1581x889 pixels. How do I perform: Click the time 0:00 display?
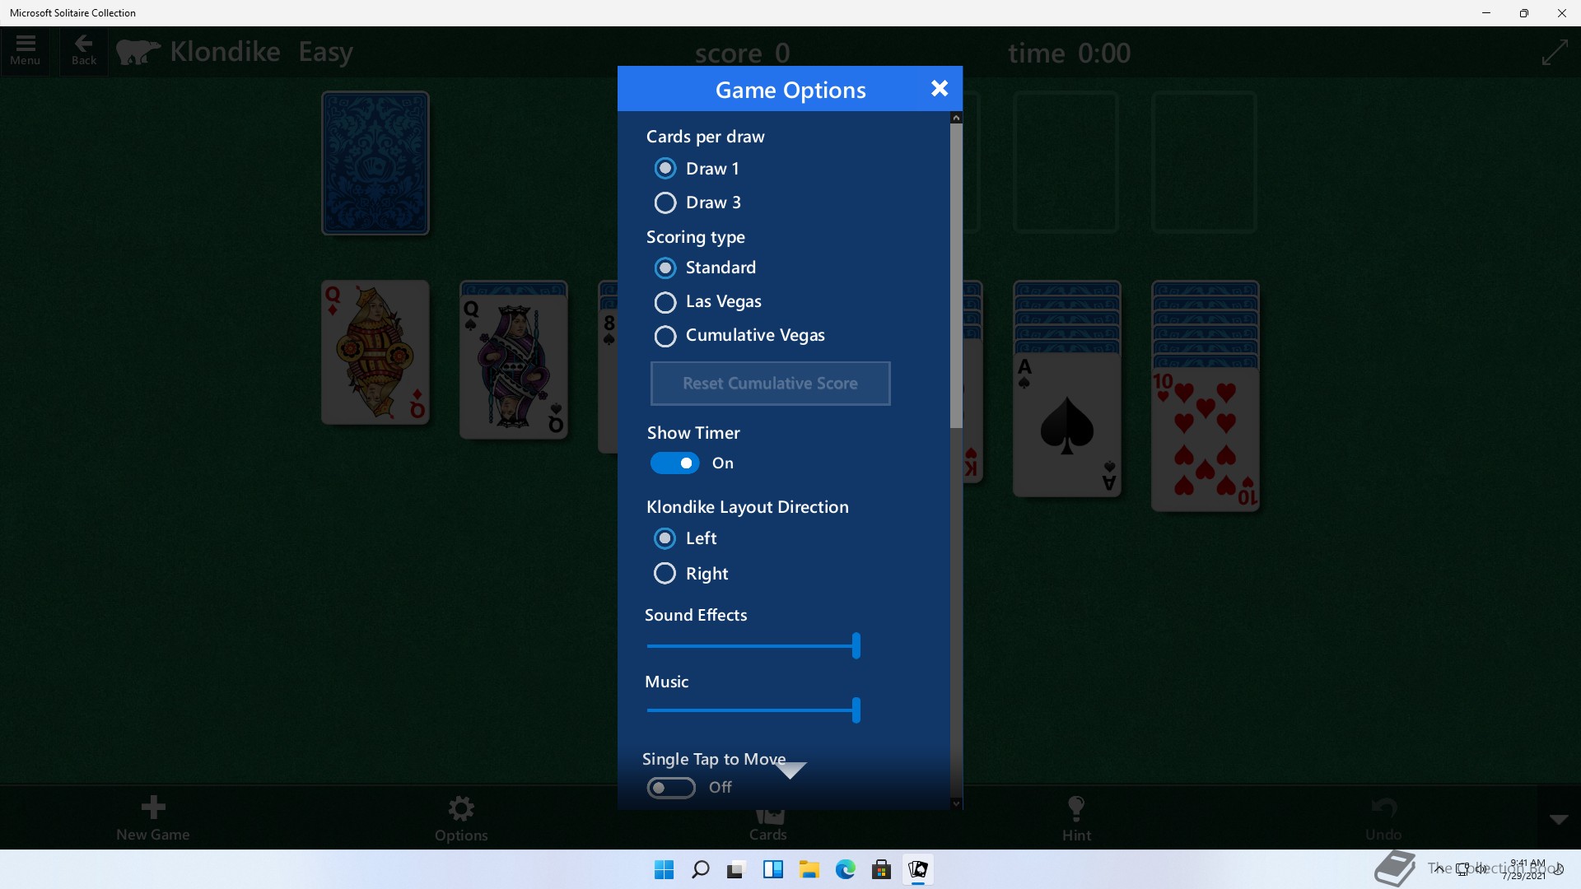point(1069,54)
